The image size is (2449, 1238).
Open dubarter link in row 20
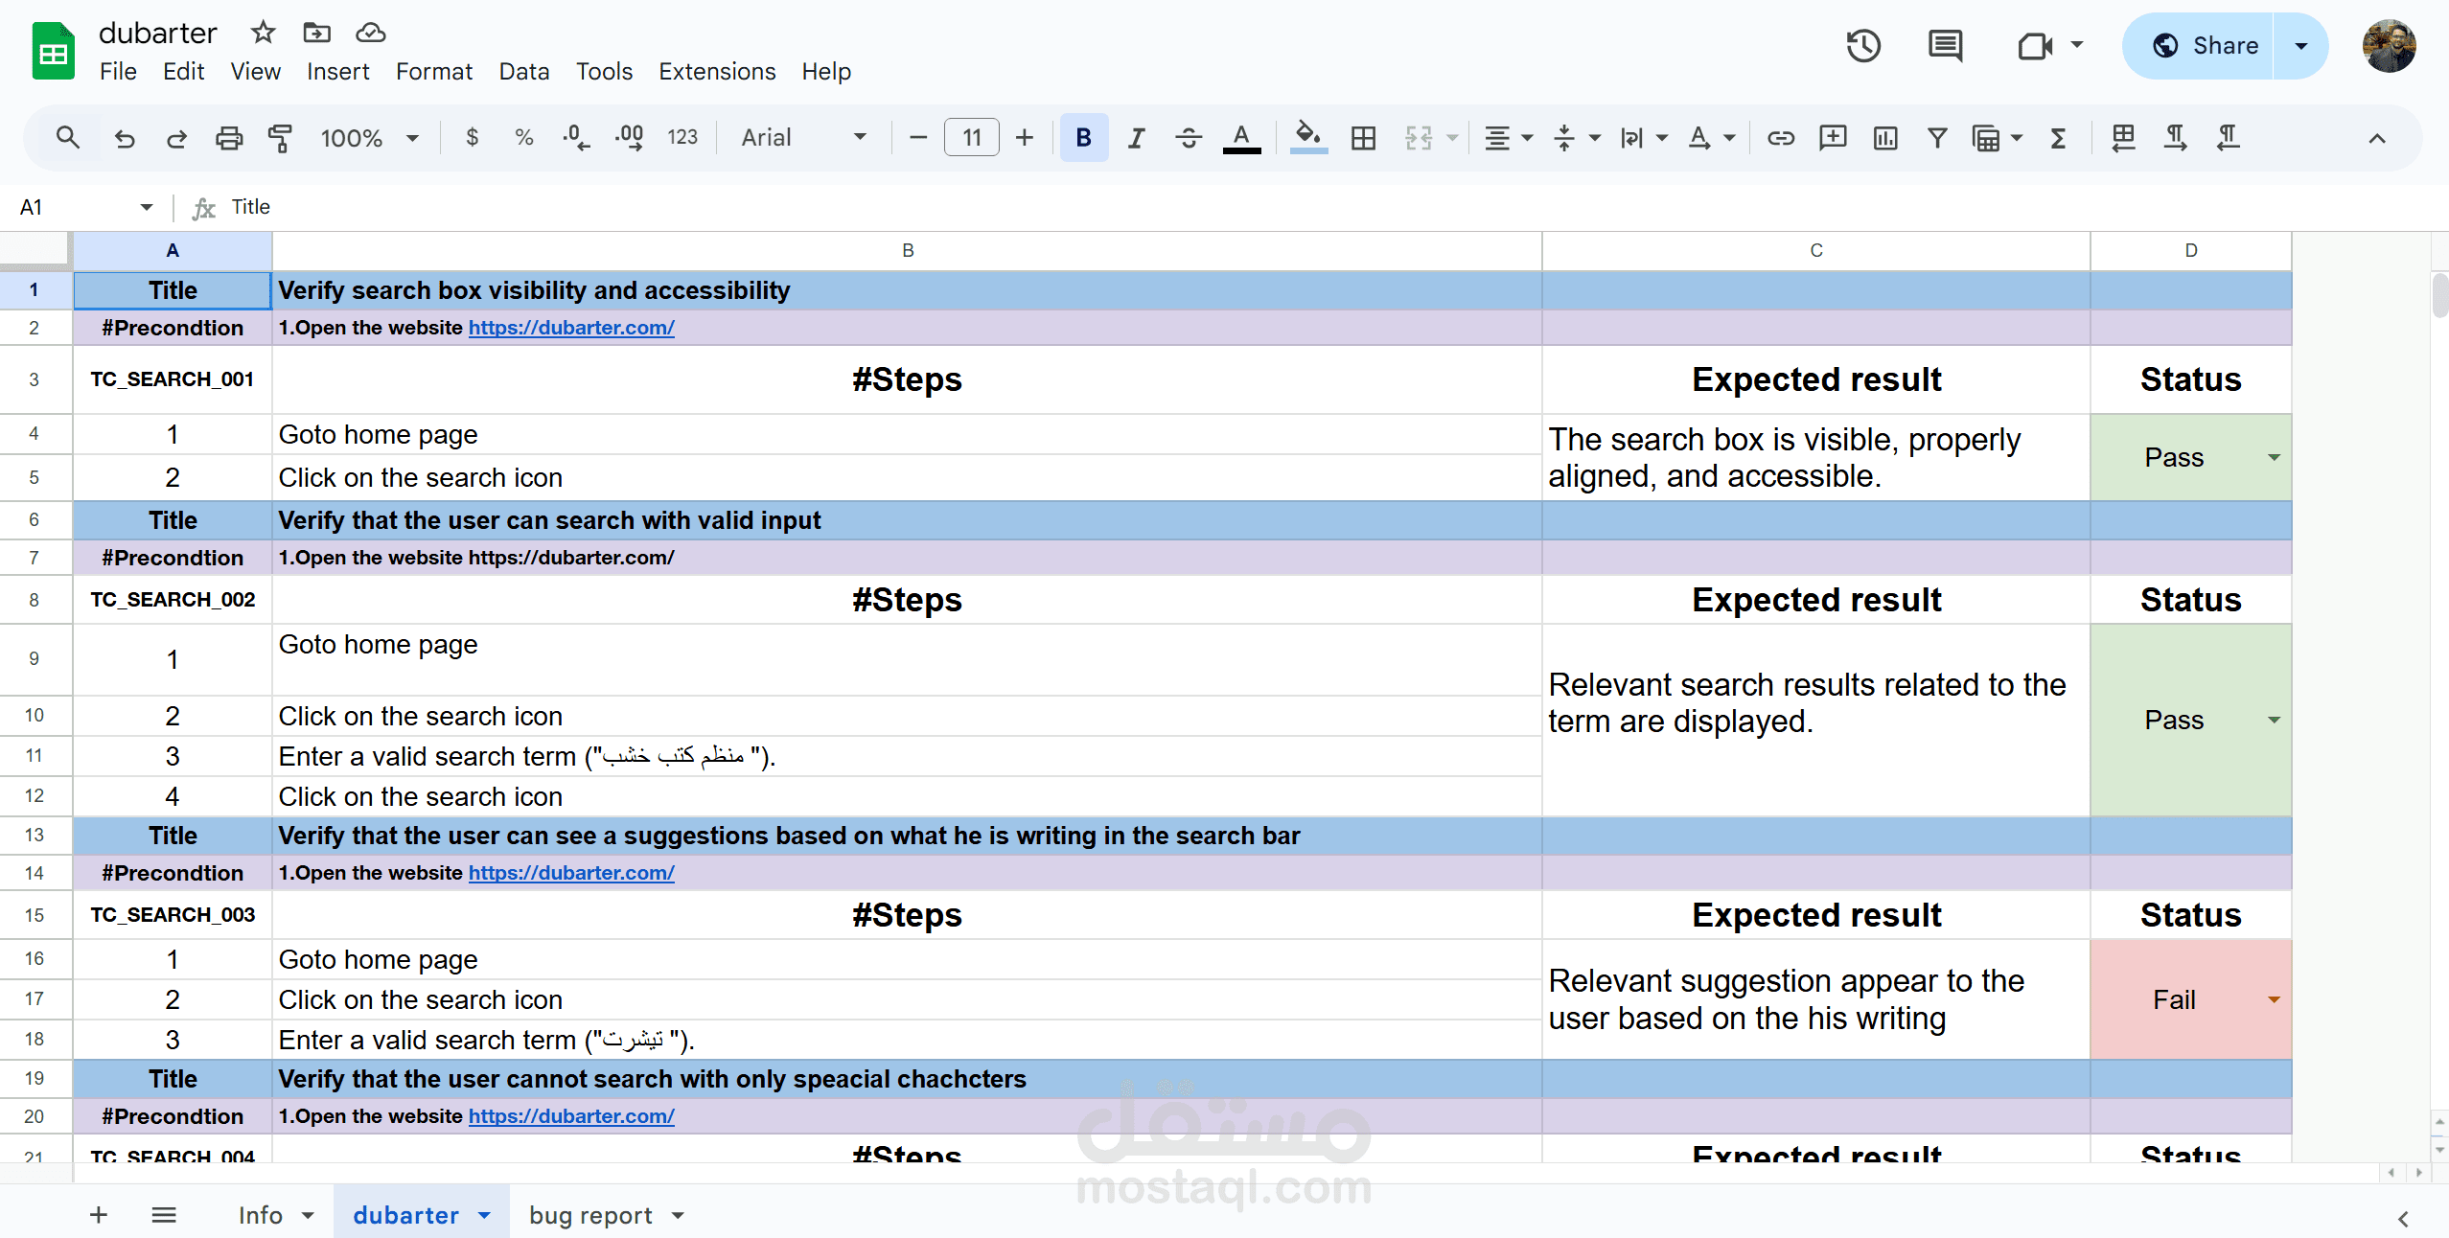(x=571, y=1116)
